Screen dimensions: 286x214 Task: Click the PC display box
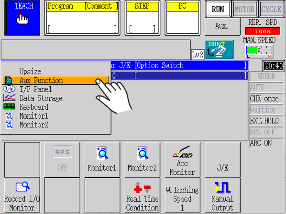pyautogui.click(x=182, y=18)
